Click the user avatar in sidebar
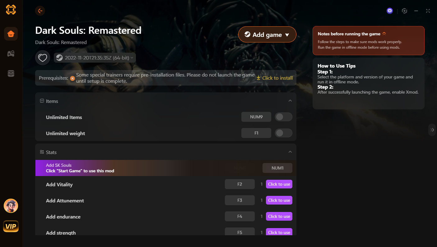Viewport: 437px width, 247px height. click(x=11, y=206)
